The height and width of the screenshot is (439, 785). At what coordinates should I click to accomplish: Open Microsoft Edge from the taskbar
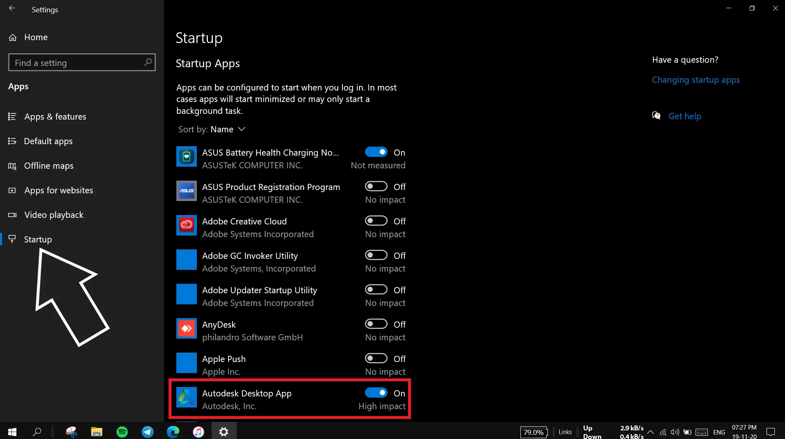tap(173, 432)
